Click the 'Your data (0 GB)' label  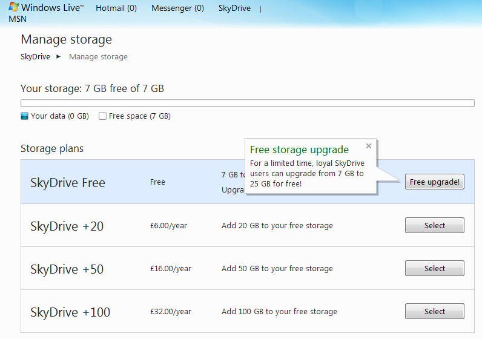click(60, 116)
